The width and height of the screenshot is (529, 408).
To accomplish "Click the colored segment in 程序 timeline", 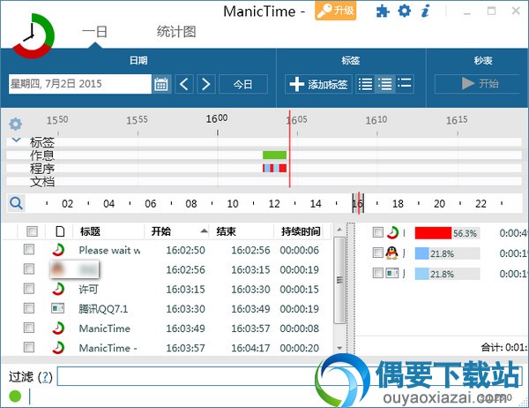I will (x=274, y=168).
